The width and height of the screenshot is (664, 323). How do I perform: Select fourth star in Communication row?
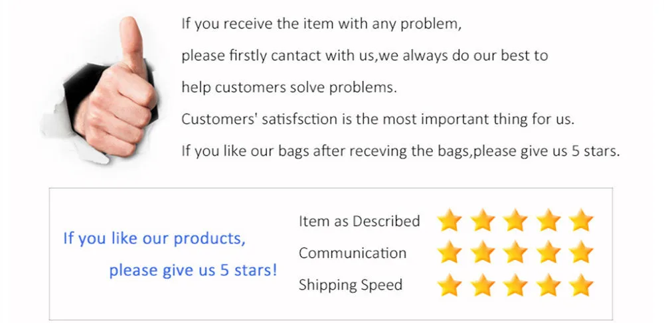[548, 253]
